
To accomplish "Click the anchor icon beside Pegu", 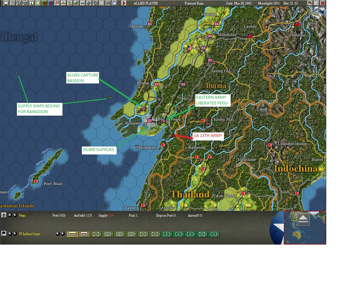I will 4,215.
